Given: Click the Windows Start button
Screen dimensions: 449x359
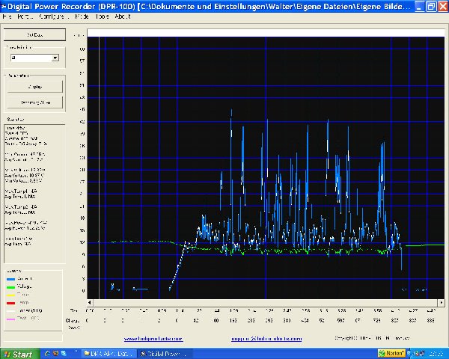Looking at the screenshot, I should pyautogui.click(x=18, y=352).
